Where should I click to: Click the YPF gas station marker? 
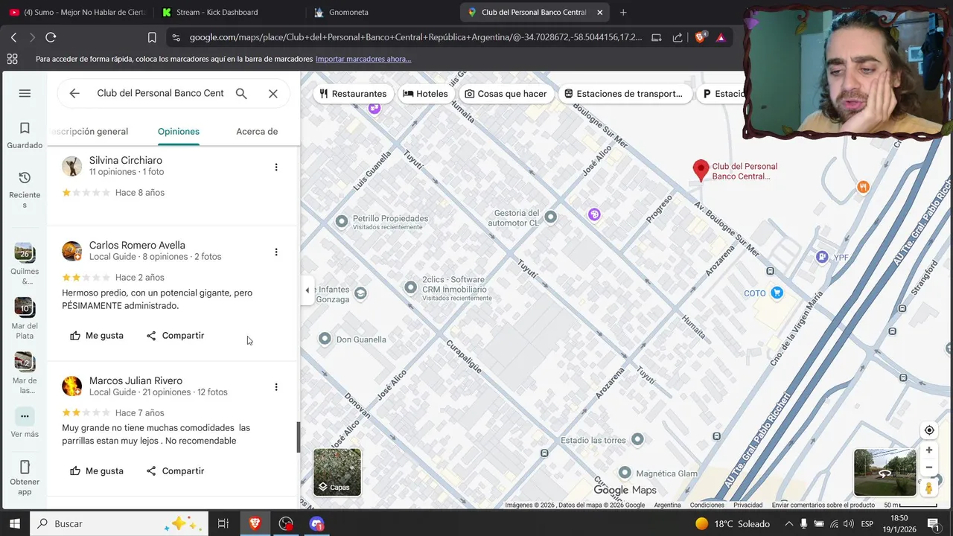click(822, 257)
